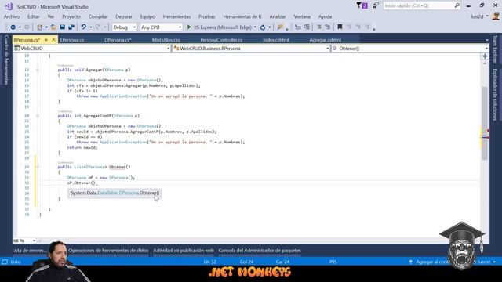
Task: Open the Depurar menu
Action: (x=124, y=16)
